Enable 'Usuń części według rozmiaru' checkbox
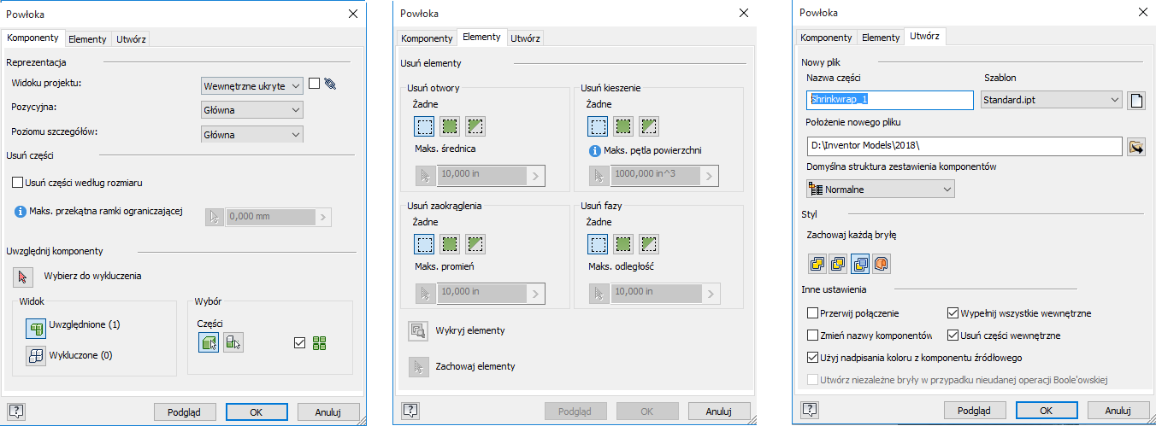The image size is (1156, 426). click(18, 183)
